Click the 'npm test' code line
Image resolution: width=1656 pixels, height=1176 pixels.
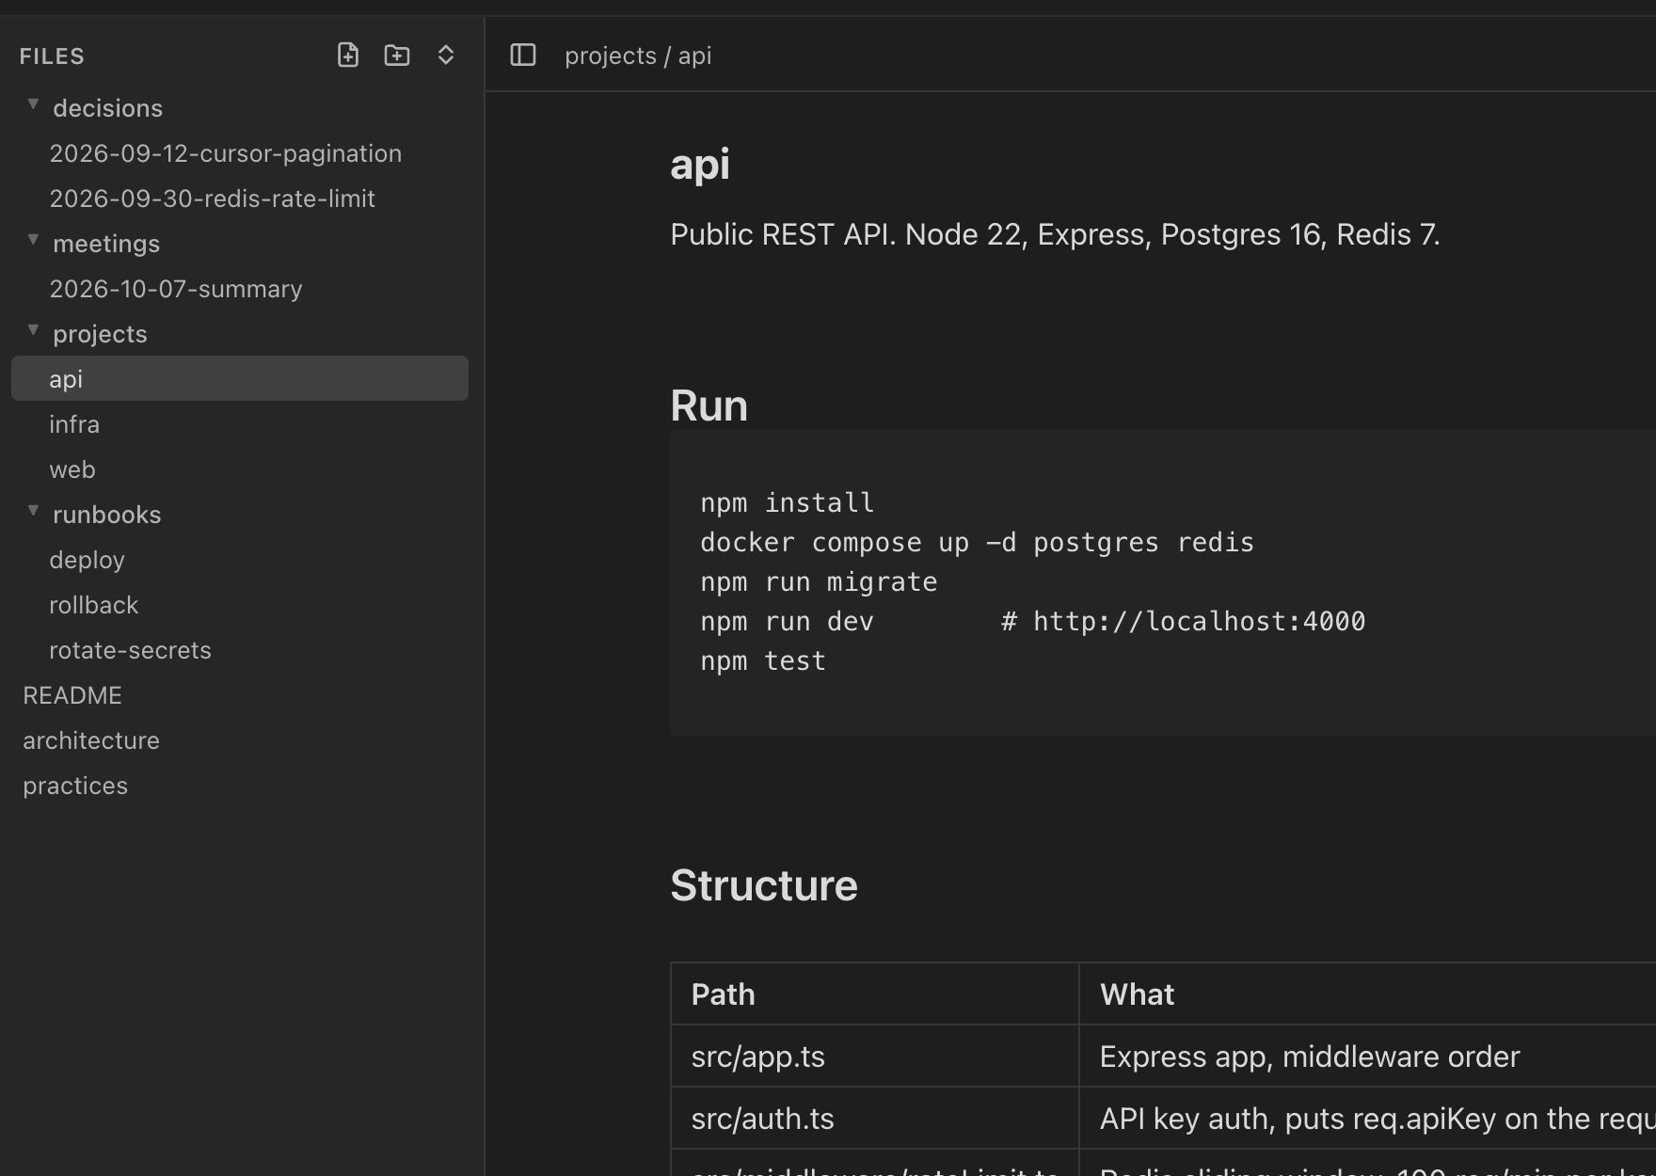pyautogui.click(x=763, y=660)
